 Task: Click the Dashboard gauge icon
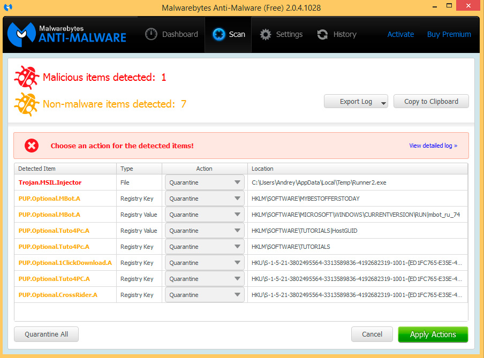[x=151, y=34]
